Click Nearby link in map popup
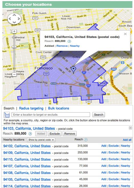The width and height of the screenshot is (134, 188). pos(75,46)
